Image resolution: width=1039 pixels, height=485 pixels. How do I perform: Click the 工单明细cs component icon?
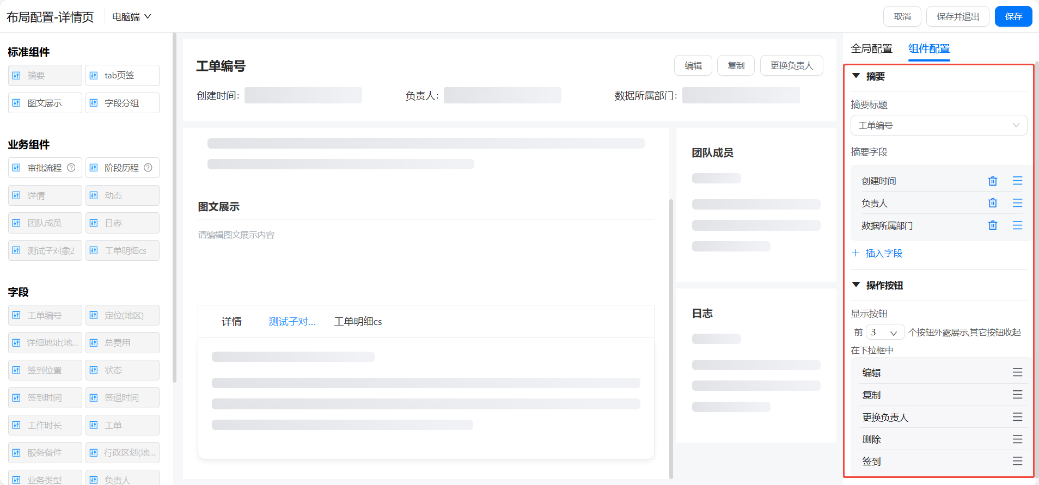coord(94,250)
